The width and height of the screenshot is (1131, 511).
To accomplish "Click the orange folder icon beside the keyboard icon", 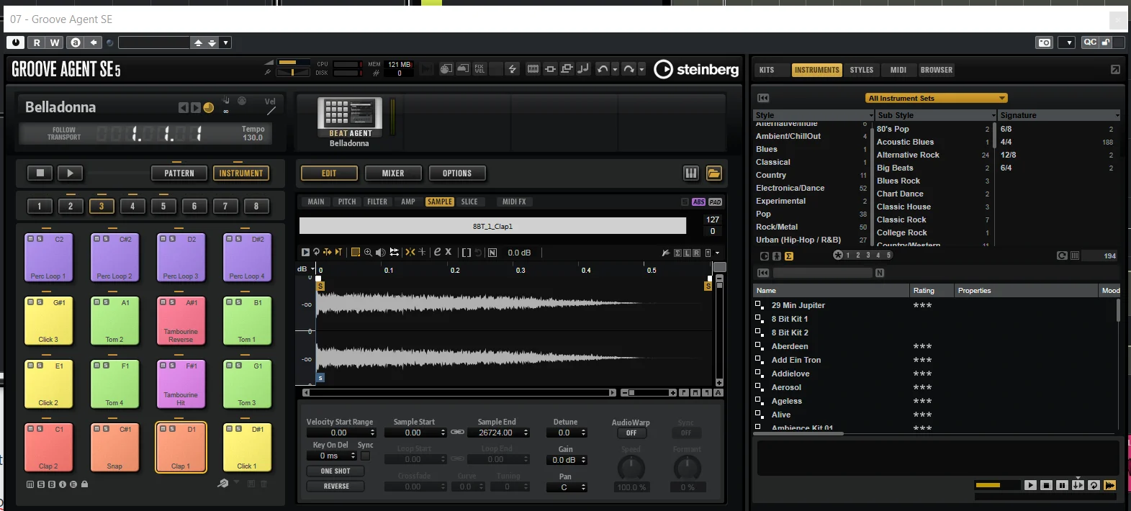I will click(x=714, y=173).
